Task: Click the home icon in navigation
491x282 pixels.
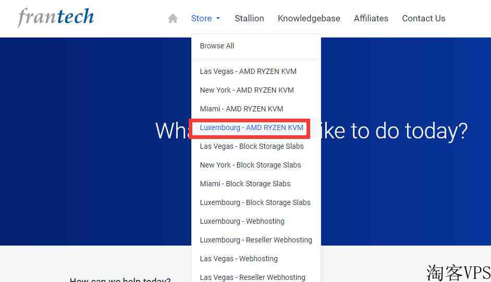Action: [x=173, y=19]
